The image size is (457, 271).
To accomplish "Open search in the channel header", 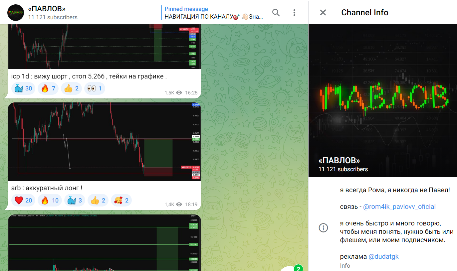I will pyautogui.click(x=276, y=13).
